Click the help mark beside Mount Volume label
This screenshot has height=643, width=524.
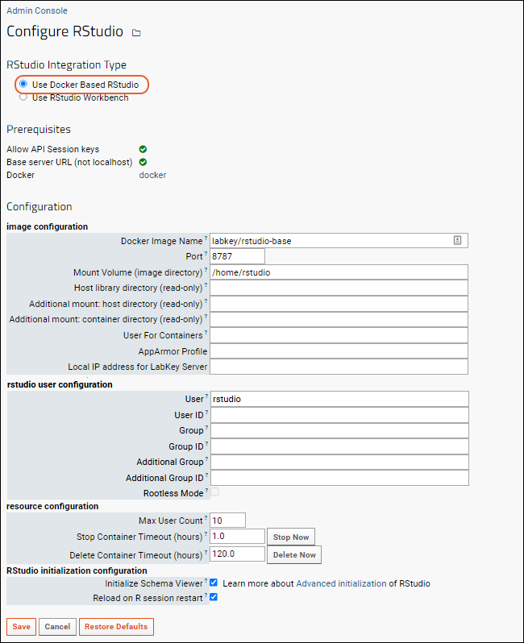point(206,270)
